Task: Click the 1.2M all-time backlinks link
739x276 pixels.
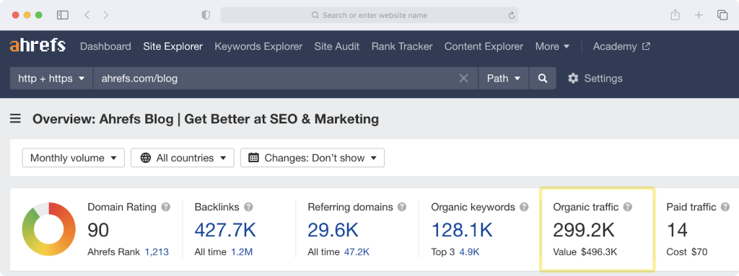Action: click(x=242, y=252)
